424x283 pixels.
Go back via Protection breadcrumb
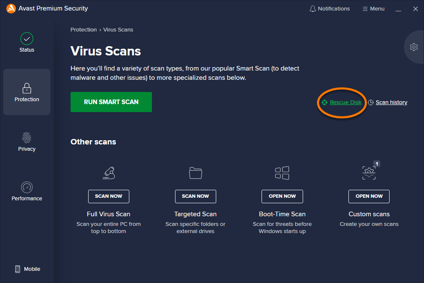coord(84,30)
